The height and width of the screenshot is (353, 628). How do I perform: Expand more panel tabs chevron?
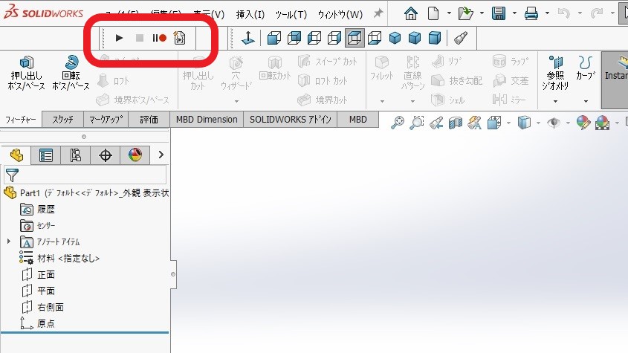tap(161, 155)
